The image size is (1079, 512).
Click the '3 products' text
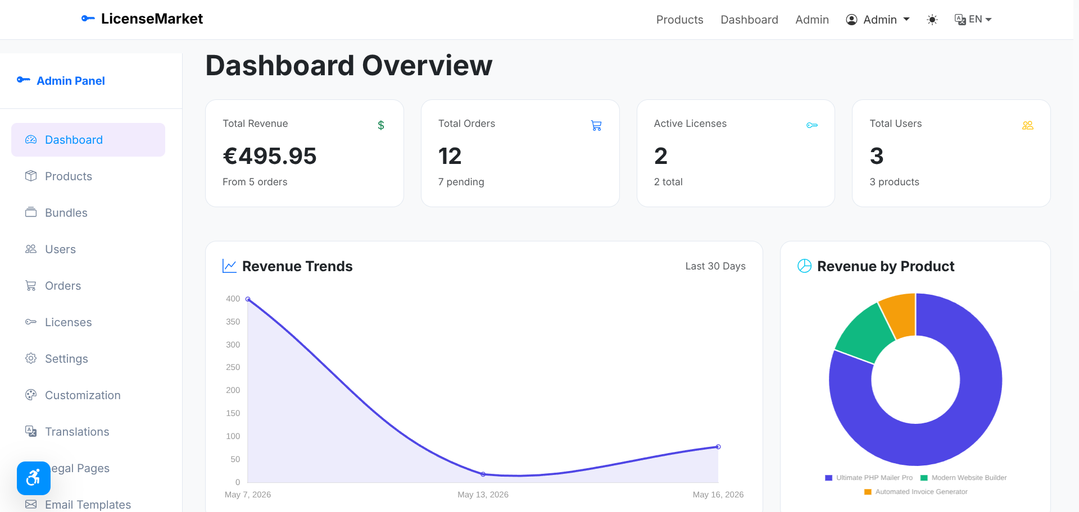coord(894,182)
